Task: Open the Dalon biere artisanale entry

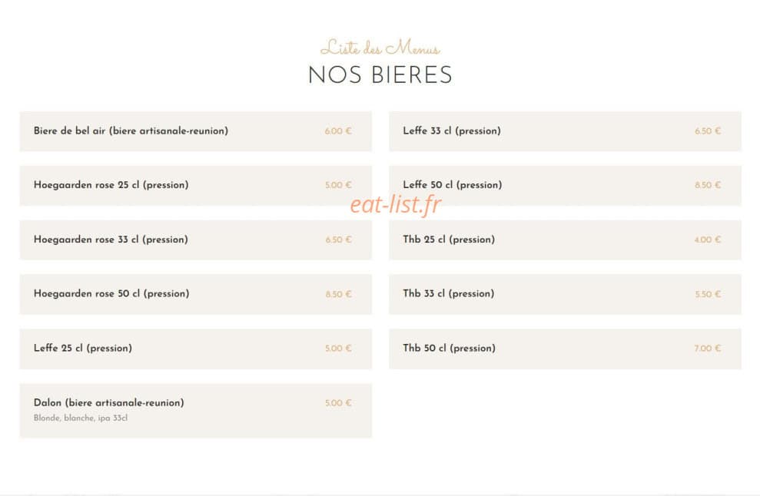Action: pos(196,411)
